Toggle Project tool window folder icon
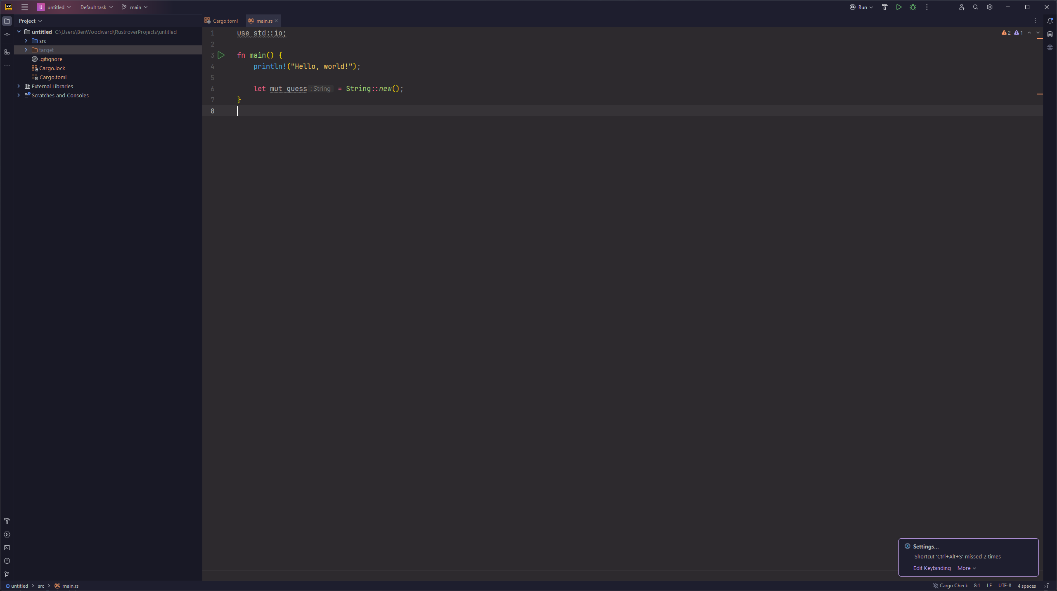The image size is (1057, 591). click(x=7, y=21)
